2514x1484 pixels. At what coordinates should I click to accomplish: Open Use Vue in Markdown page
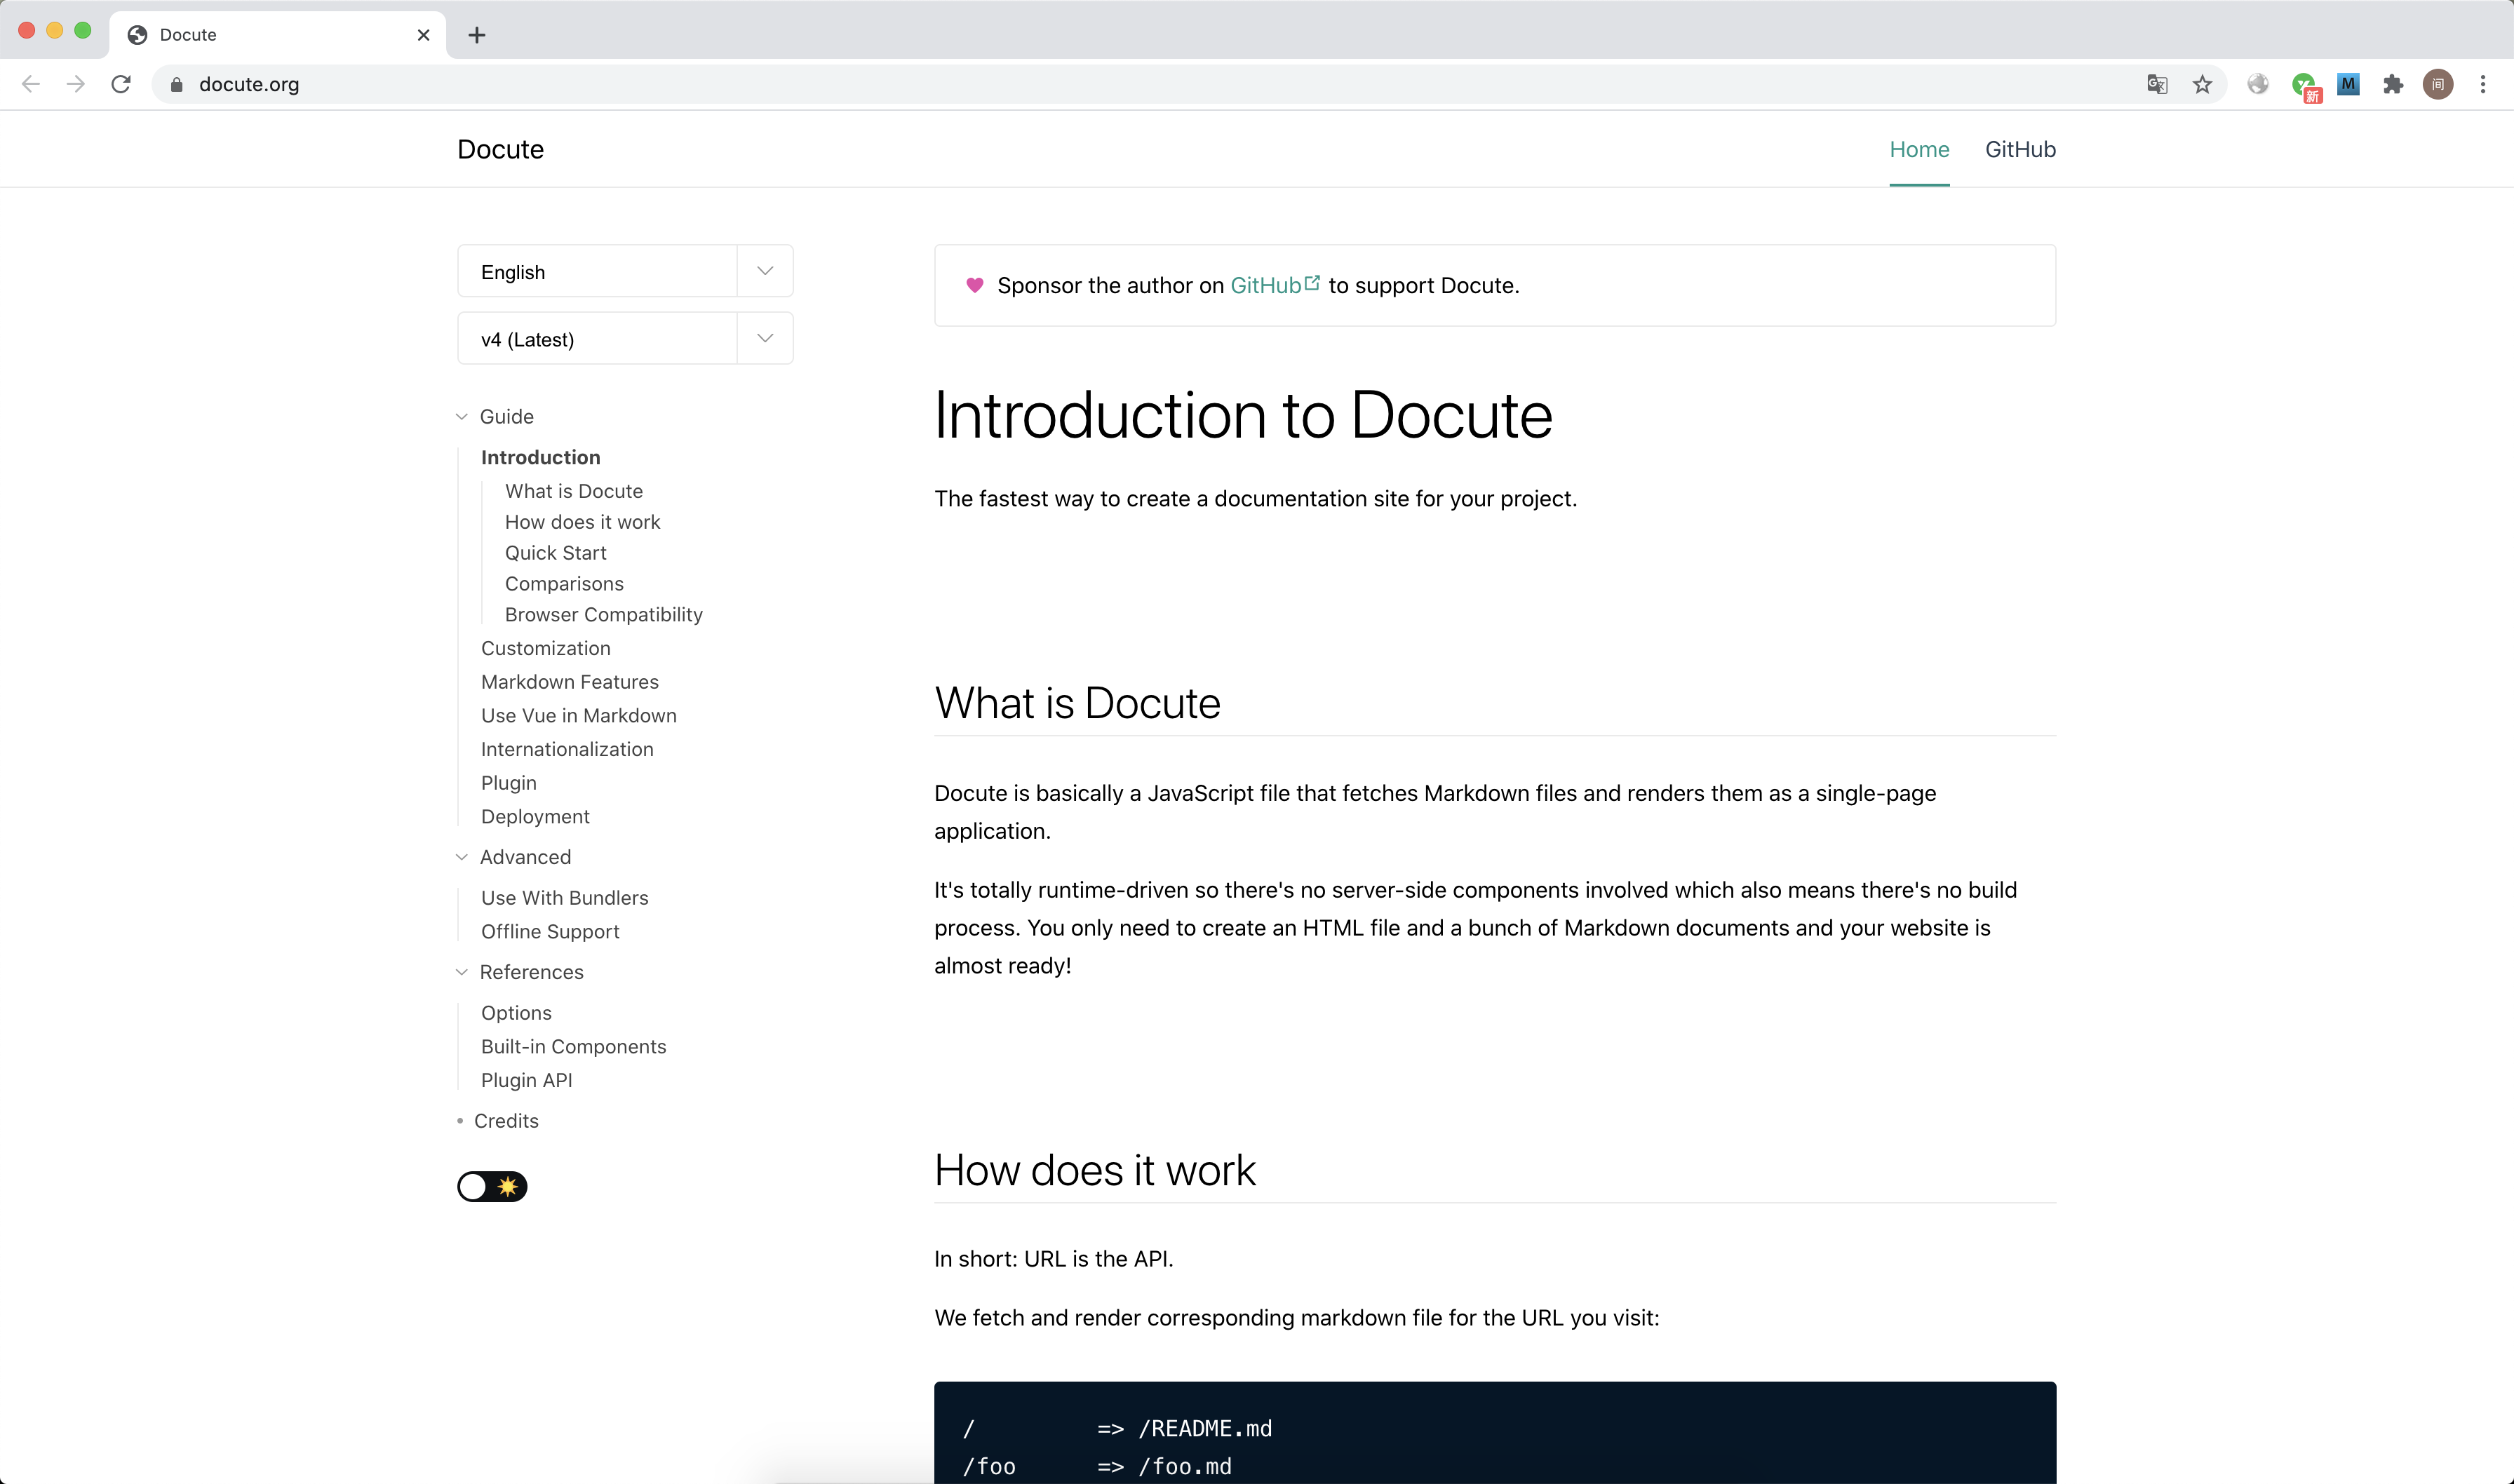click(579, 715)
